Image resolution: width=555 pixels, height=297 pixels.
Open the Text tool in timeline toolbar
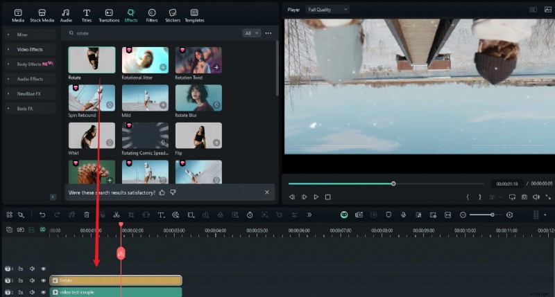pyautogui.click(x=161, y=215)
